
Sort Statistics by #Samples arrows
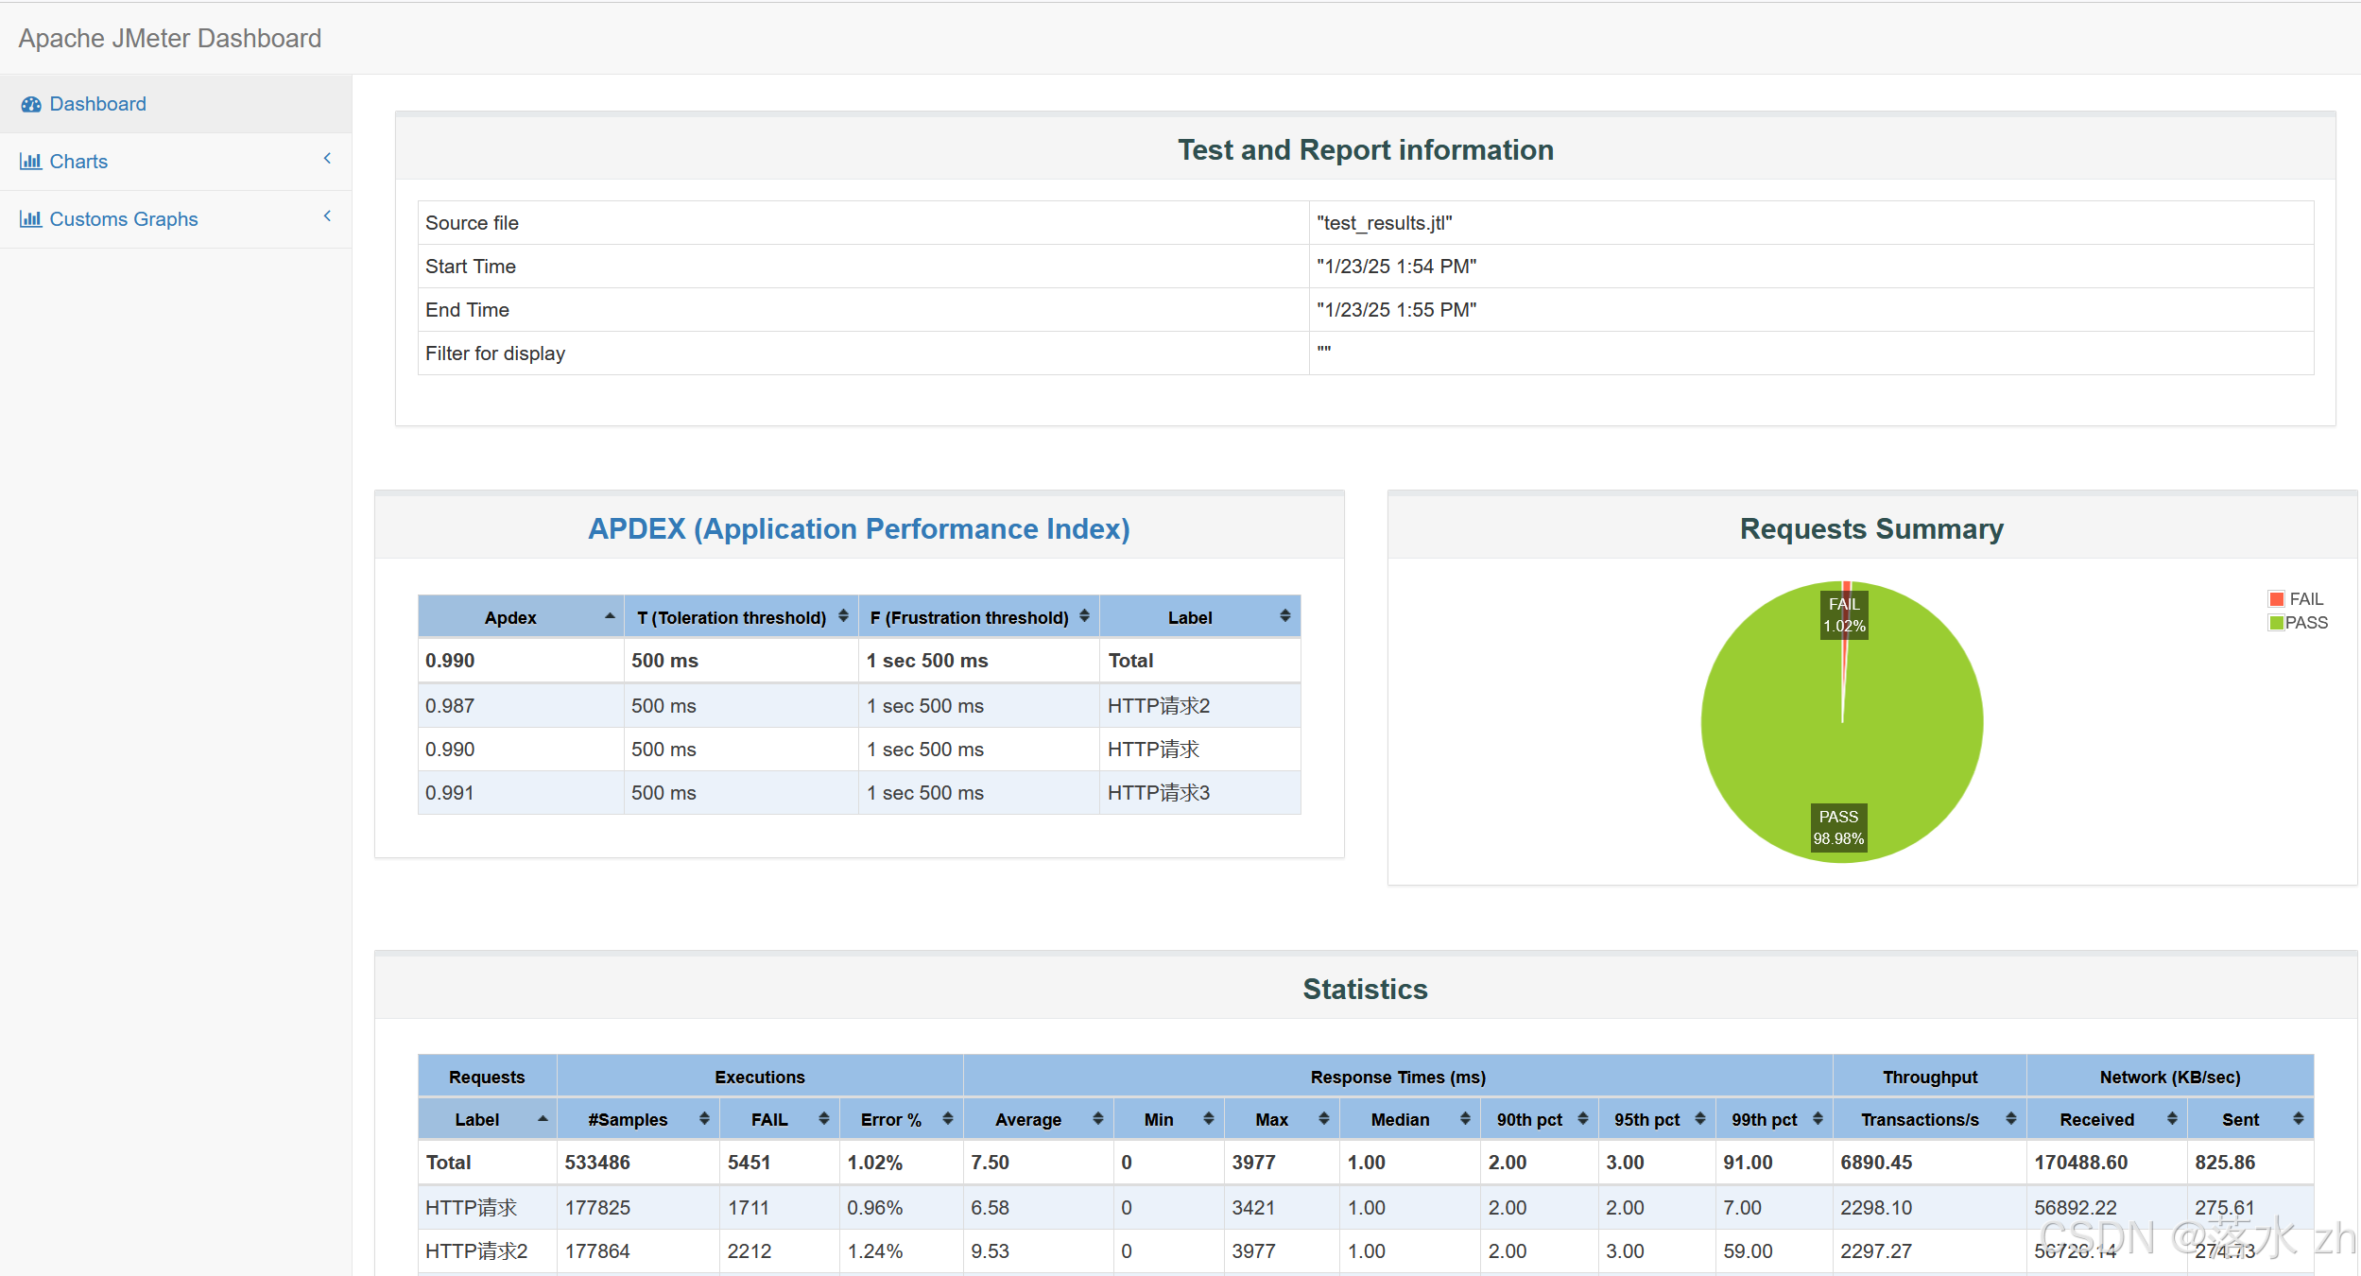point(704,1119)
